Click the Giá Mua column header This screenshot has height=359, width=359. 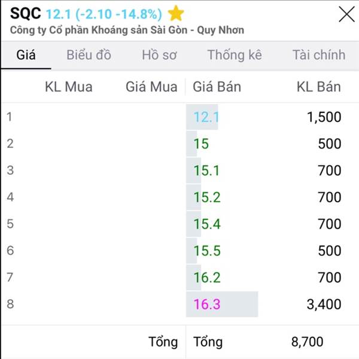151,87
